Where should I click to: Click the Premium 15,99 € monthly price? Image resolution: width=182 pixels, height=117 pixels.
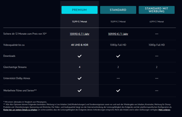coord(80,21)
